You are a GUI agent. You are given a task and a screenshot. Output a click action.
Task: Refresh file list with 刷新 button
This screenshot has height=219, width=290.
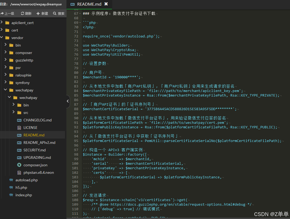(x=26, y=13)
